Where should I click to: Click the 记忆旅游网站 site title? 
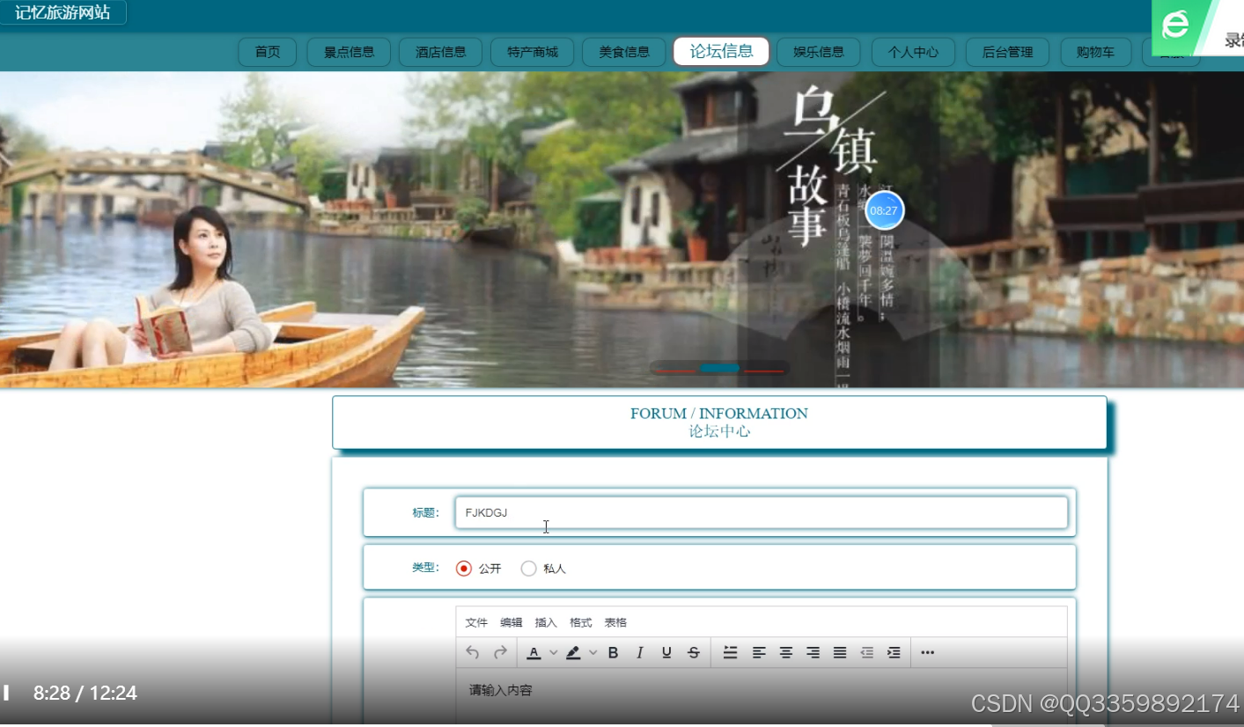[x=63, y=12]
